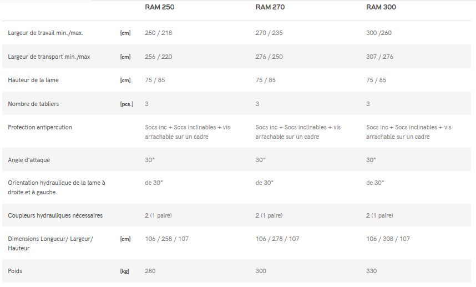The image size is (476, 287).
Task: Select the 'Hauteur de la lame' row label
Action: [x=33, y=80]
